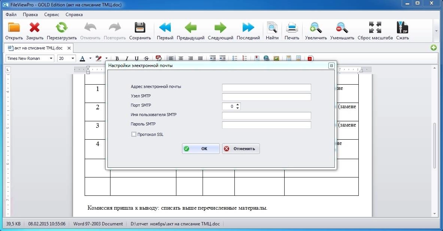Enable the Протокол SSL checkbox
The height and width of the screenshot is (231, 443).
coord(134,134)
